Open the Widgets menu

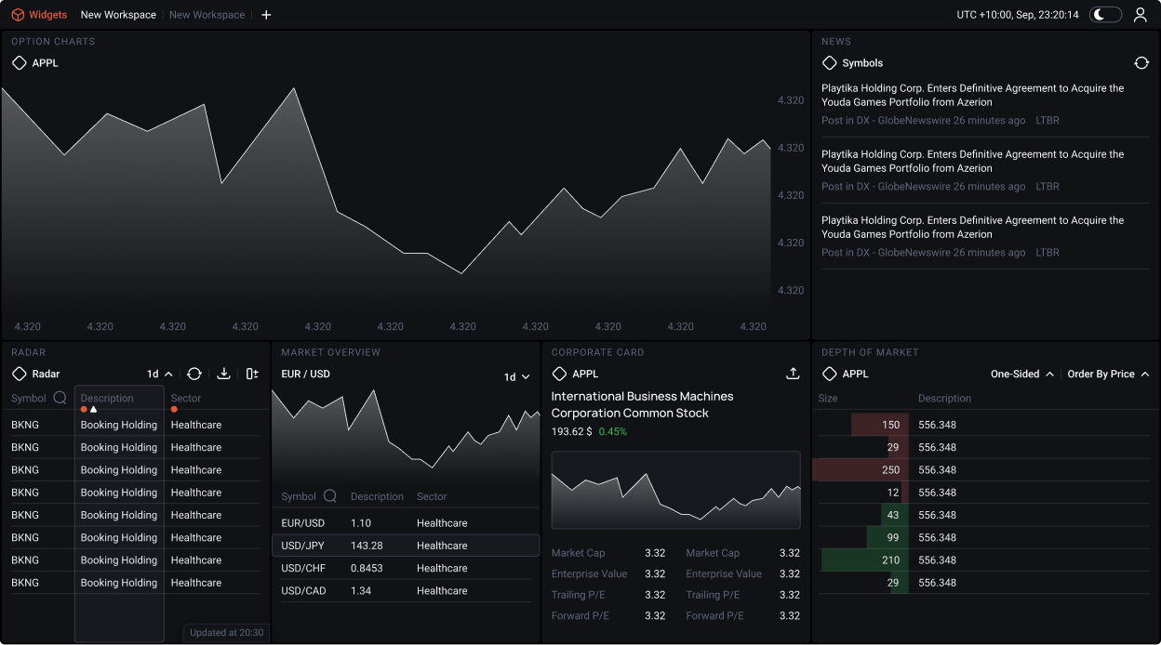[39, 15]
